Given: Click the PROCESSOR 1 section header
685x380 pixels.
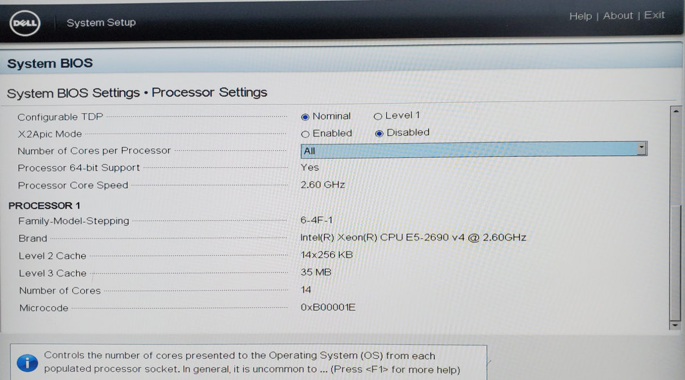Looking at the screenshot, I should click(44, 206).
